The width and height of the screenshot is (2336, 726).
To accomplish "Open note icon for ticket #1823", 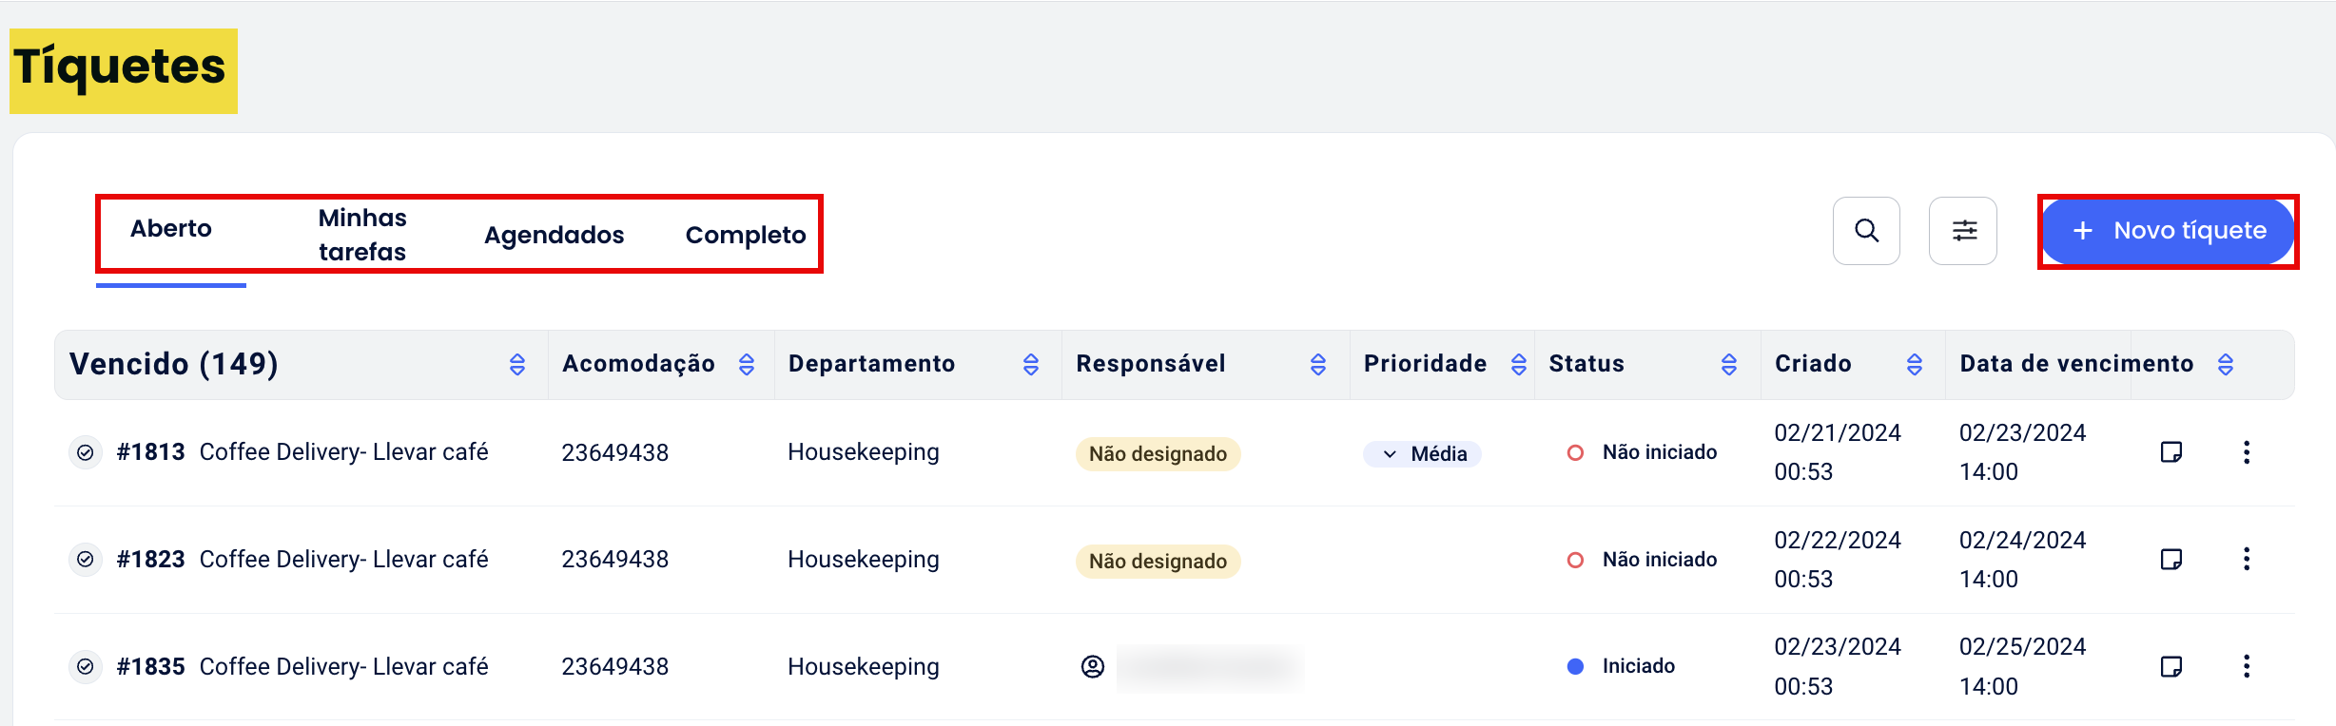I will [x=2171, y=560].
